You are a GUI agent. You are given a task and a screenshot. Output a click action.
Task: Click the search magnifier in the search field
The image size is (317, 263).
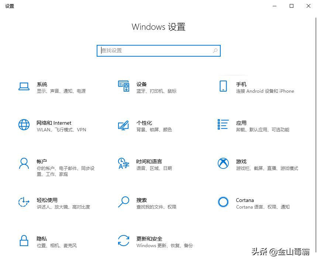pos(215,50)
